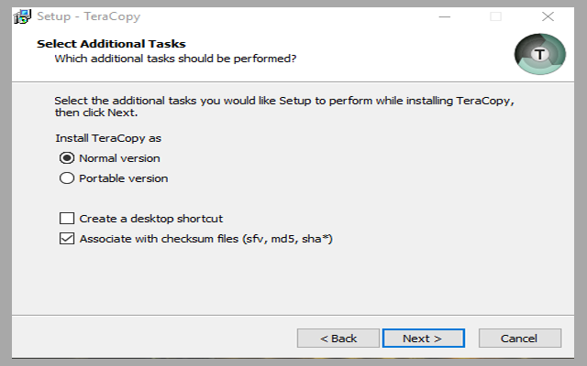This screenshot has width=587, height=366.
Task: Cancel the TeraCopy installation
Action: tap(519, 339)
